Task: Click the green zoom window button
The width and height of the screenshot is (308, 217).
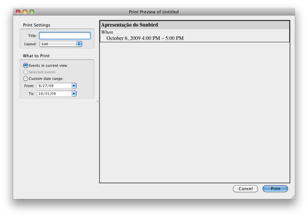Action: click(32, 12)
